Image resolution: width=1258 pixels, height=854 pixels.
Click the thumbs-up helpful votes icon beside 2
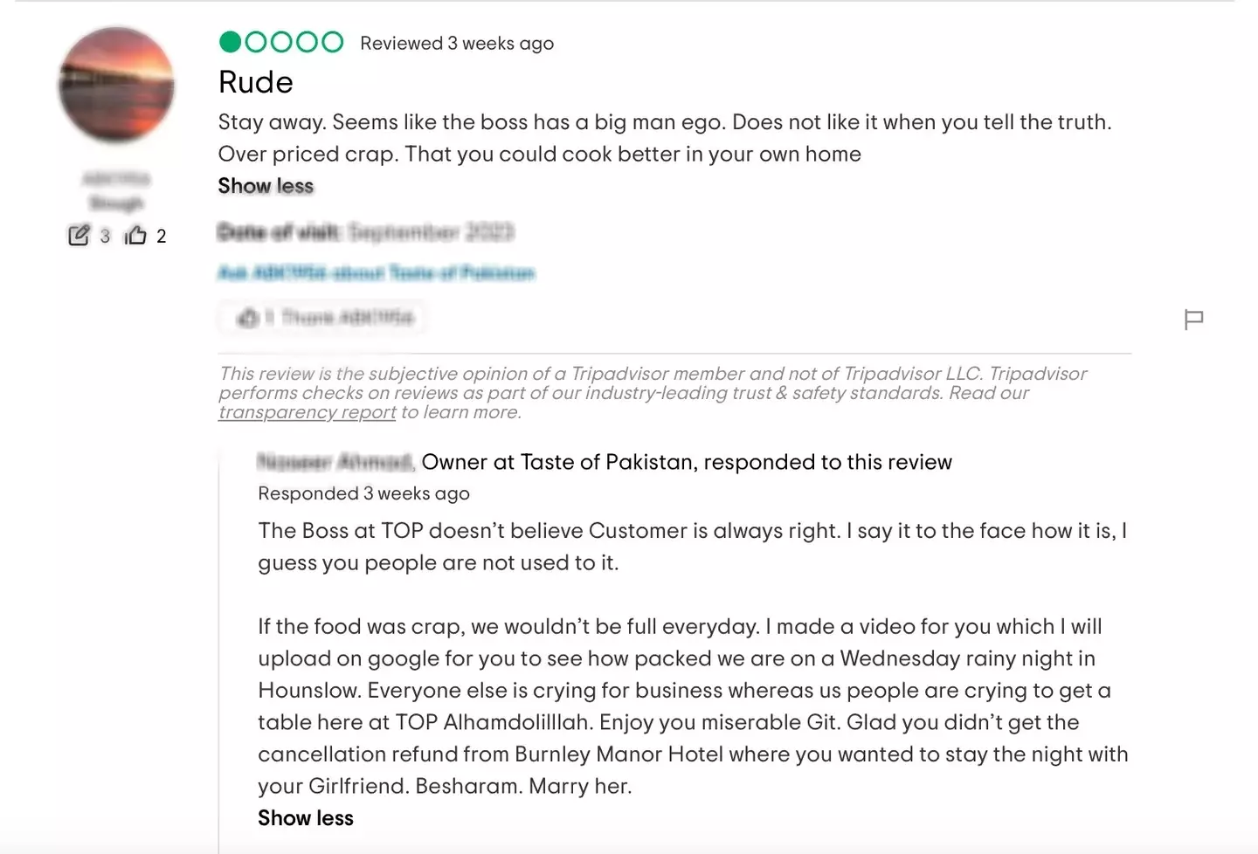(x=135, y=236)
